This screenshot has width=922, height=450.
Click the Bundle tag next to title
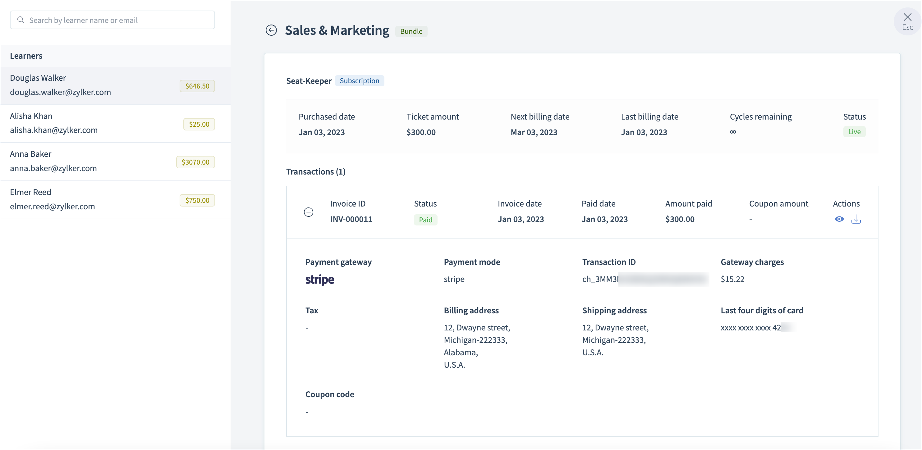(x=411, y=31)
